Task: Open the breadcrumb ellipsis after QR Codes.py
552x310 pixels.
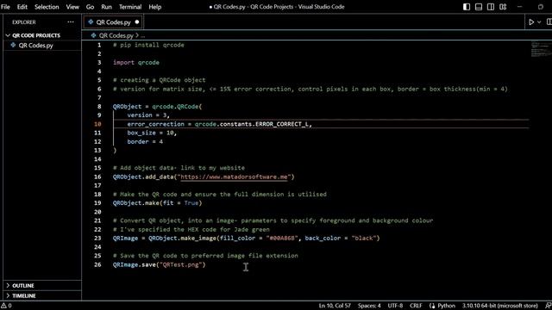Action: [142, 36]
